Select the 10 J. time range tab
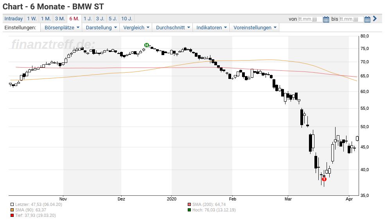 [127, 19]
